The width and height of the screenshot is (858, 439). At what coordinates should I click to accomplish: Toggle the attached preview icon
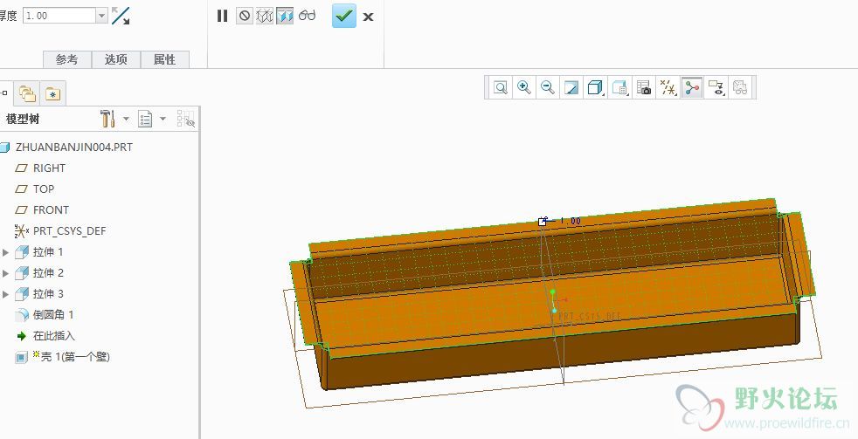pos(285,16)
